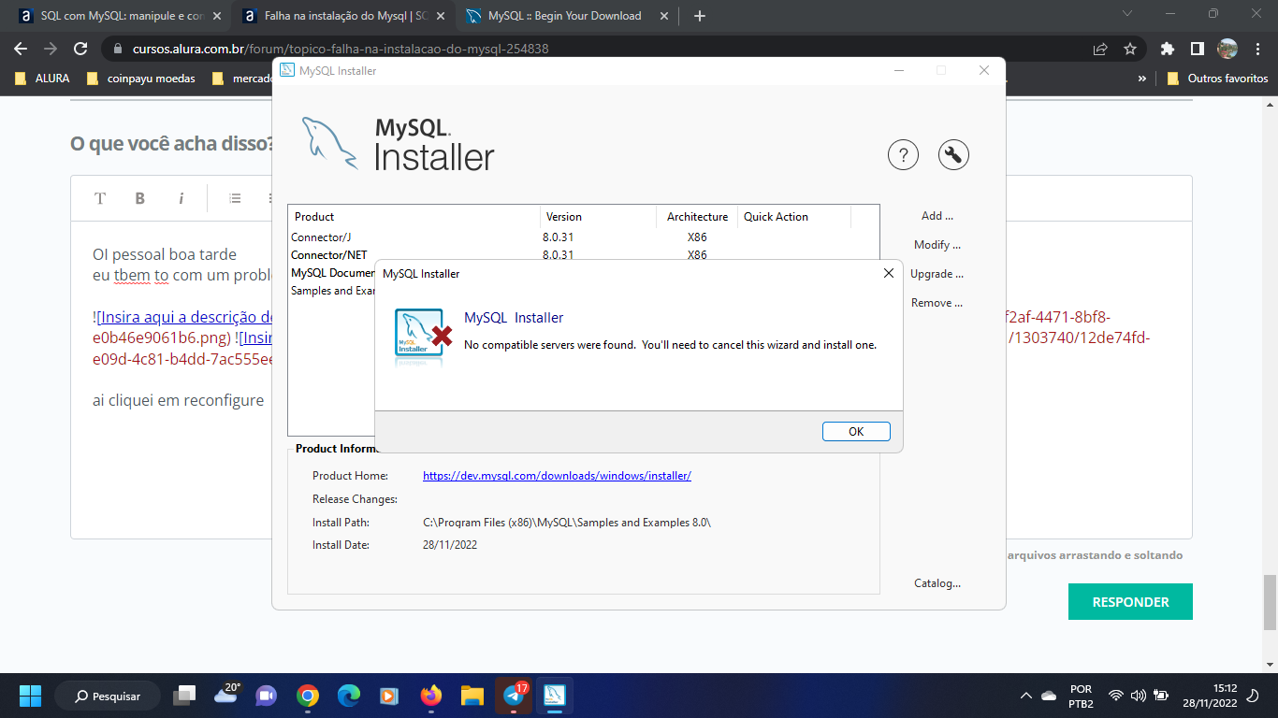
Task: Close the no compatible servers dialog
Action: pyautogui.click(x=889, y=273)
